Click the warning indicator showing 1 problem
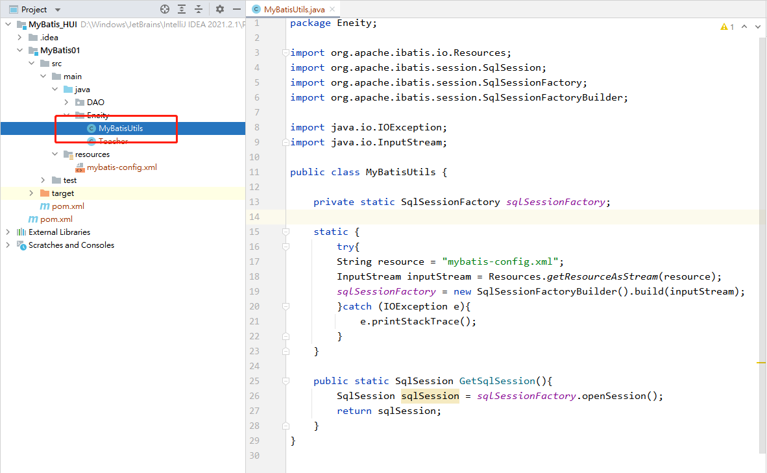The height and width of the screenshot is (473, 767). point(727,27)
